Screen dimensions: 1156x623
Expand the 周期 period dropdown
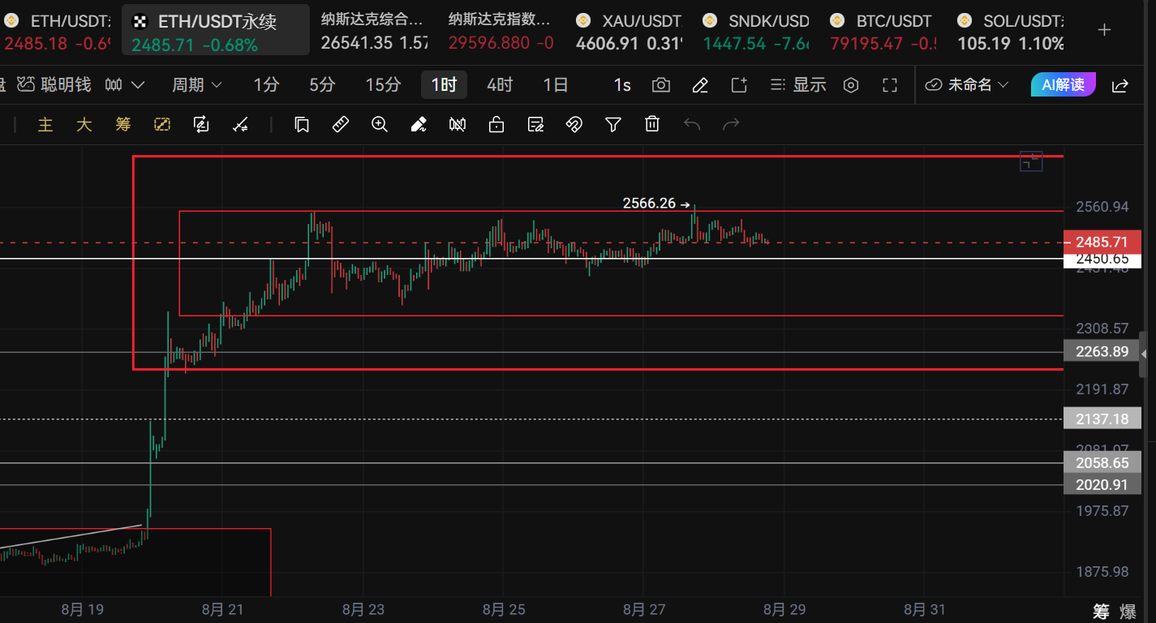(197, 84)
